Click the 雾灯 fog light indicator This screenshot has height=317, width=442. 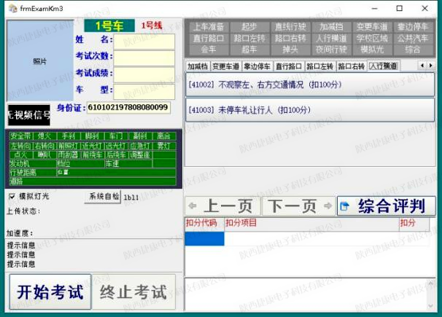coord(163,146)
